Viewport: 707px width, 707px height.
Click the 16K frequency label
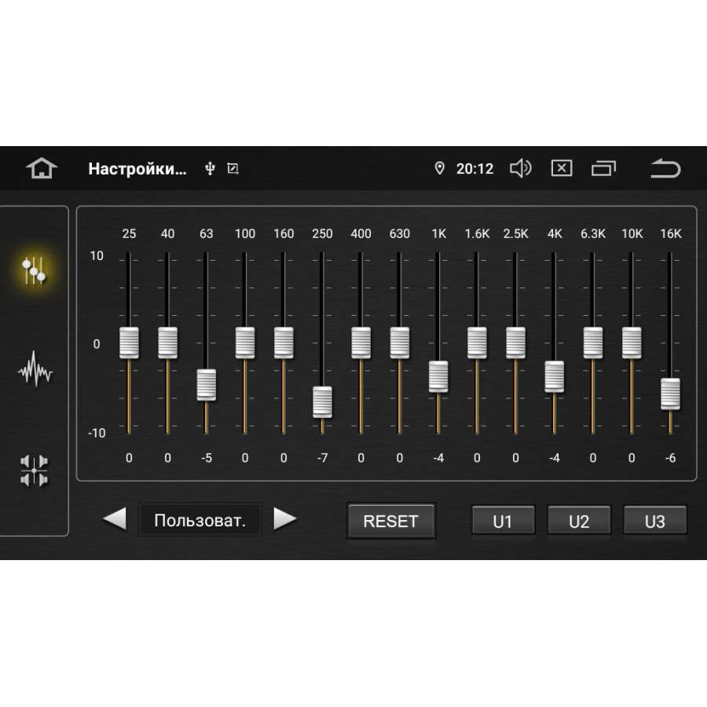coord(671,233)
